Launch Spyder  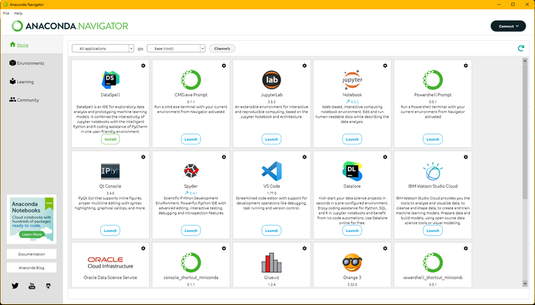[x=191, y=231]
